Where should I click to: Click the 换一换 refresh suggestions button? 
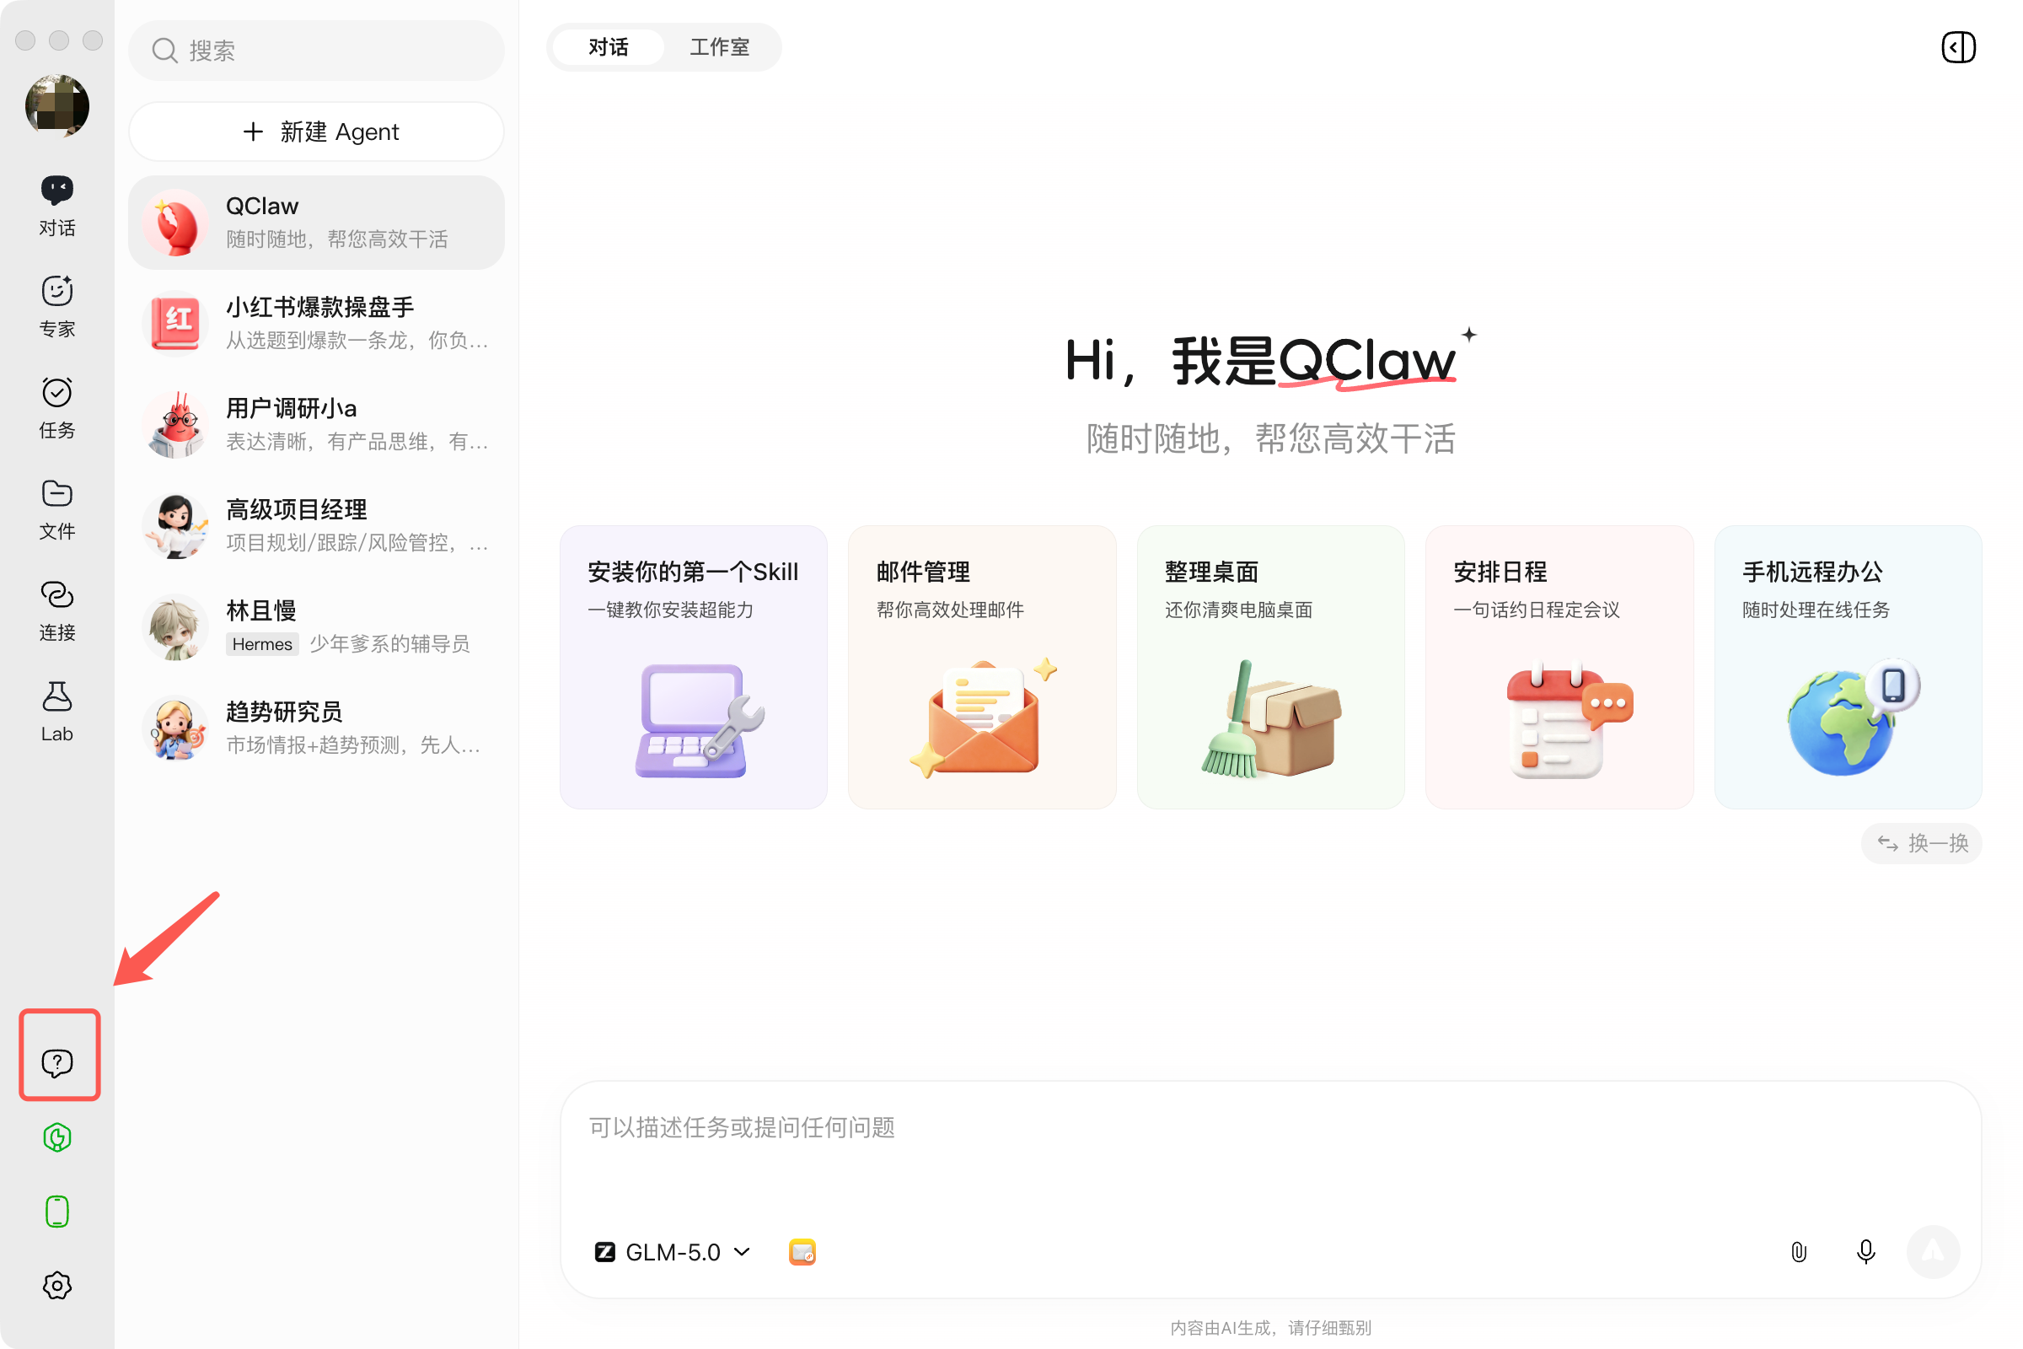(x=1921, y=843)
